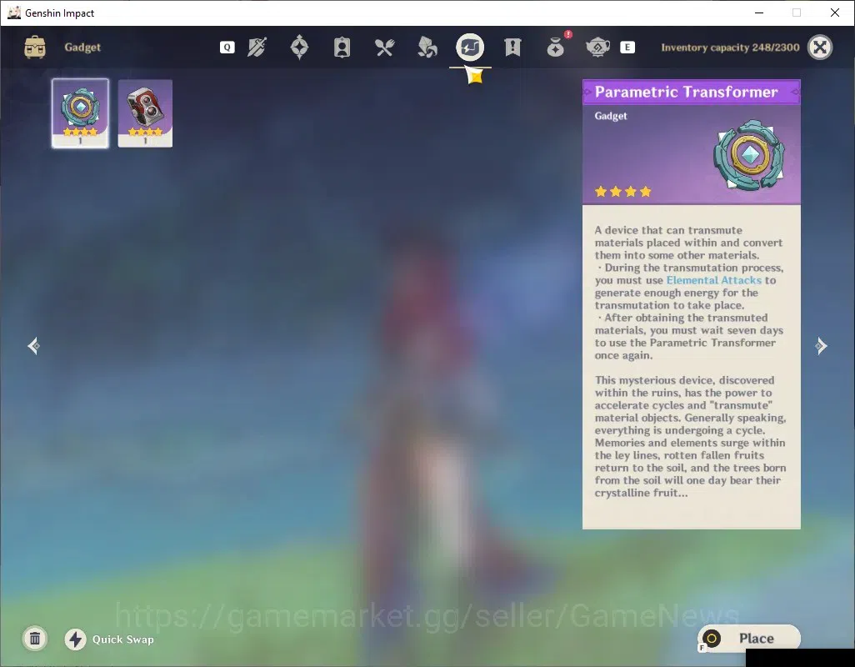This screenshot has height=667, width=855.
Task: Open the Character Development Items tab
Action: 342,48
